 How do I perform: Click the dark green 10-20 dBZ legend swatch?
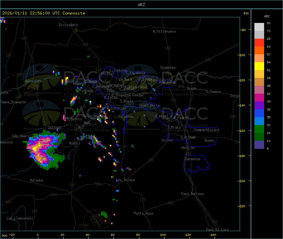(x=259, y=137)
